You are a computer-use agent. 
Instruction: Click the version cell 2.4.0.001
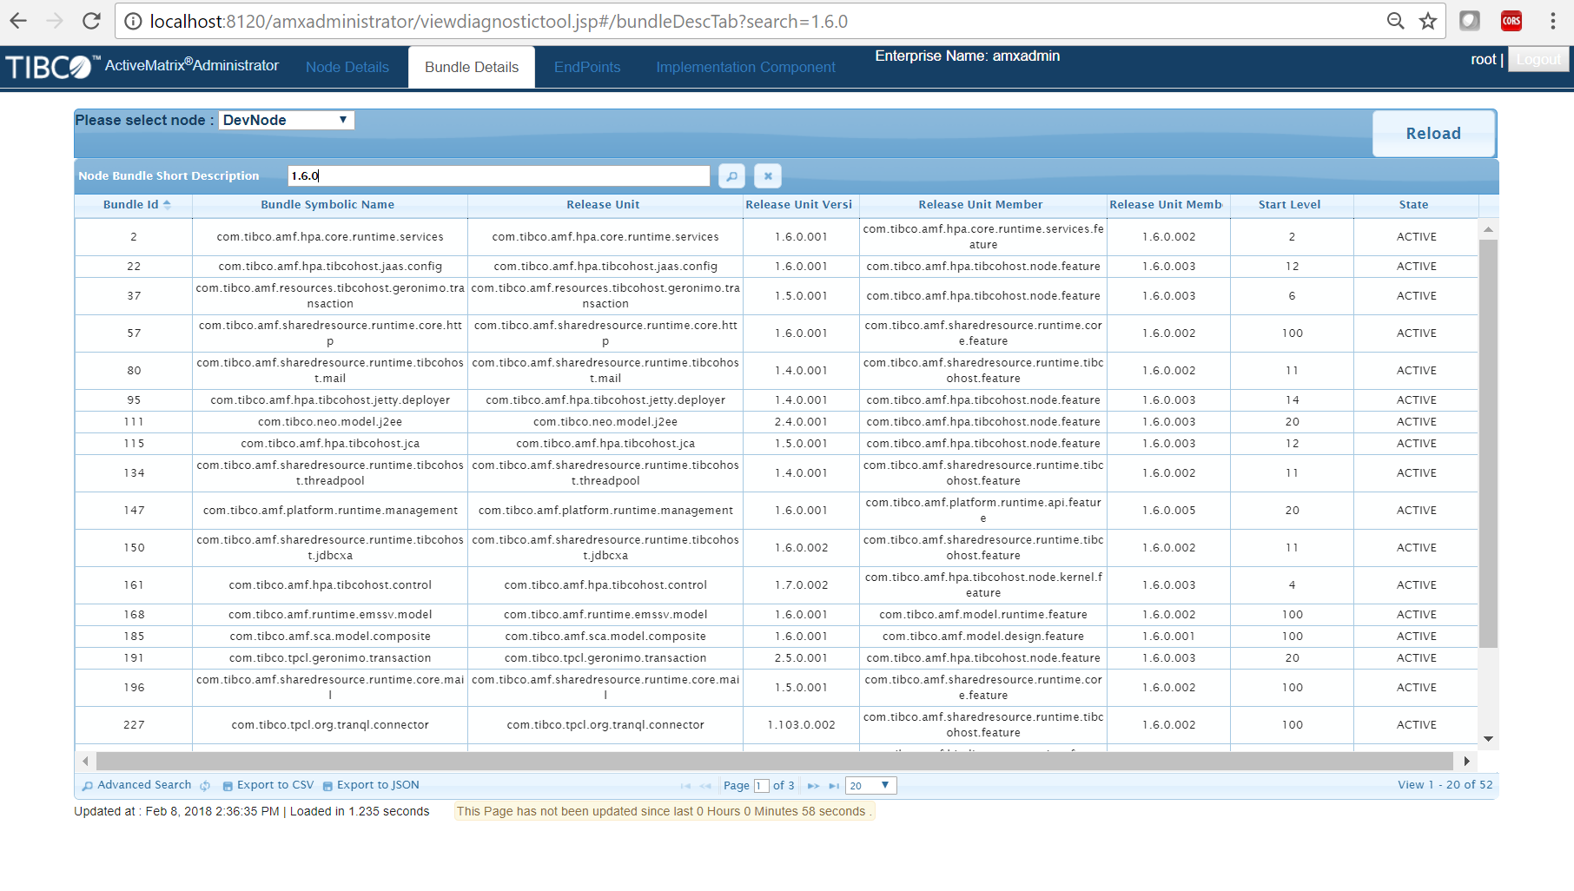(802, 422)
